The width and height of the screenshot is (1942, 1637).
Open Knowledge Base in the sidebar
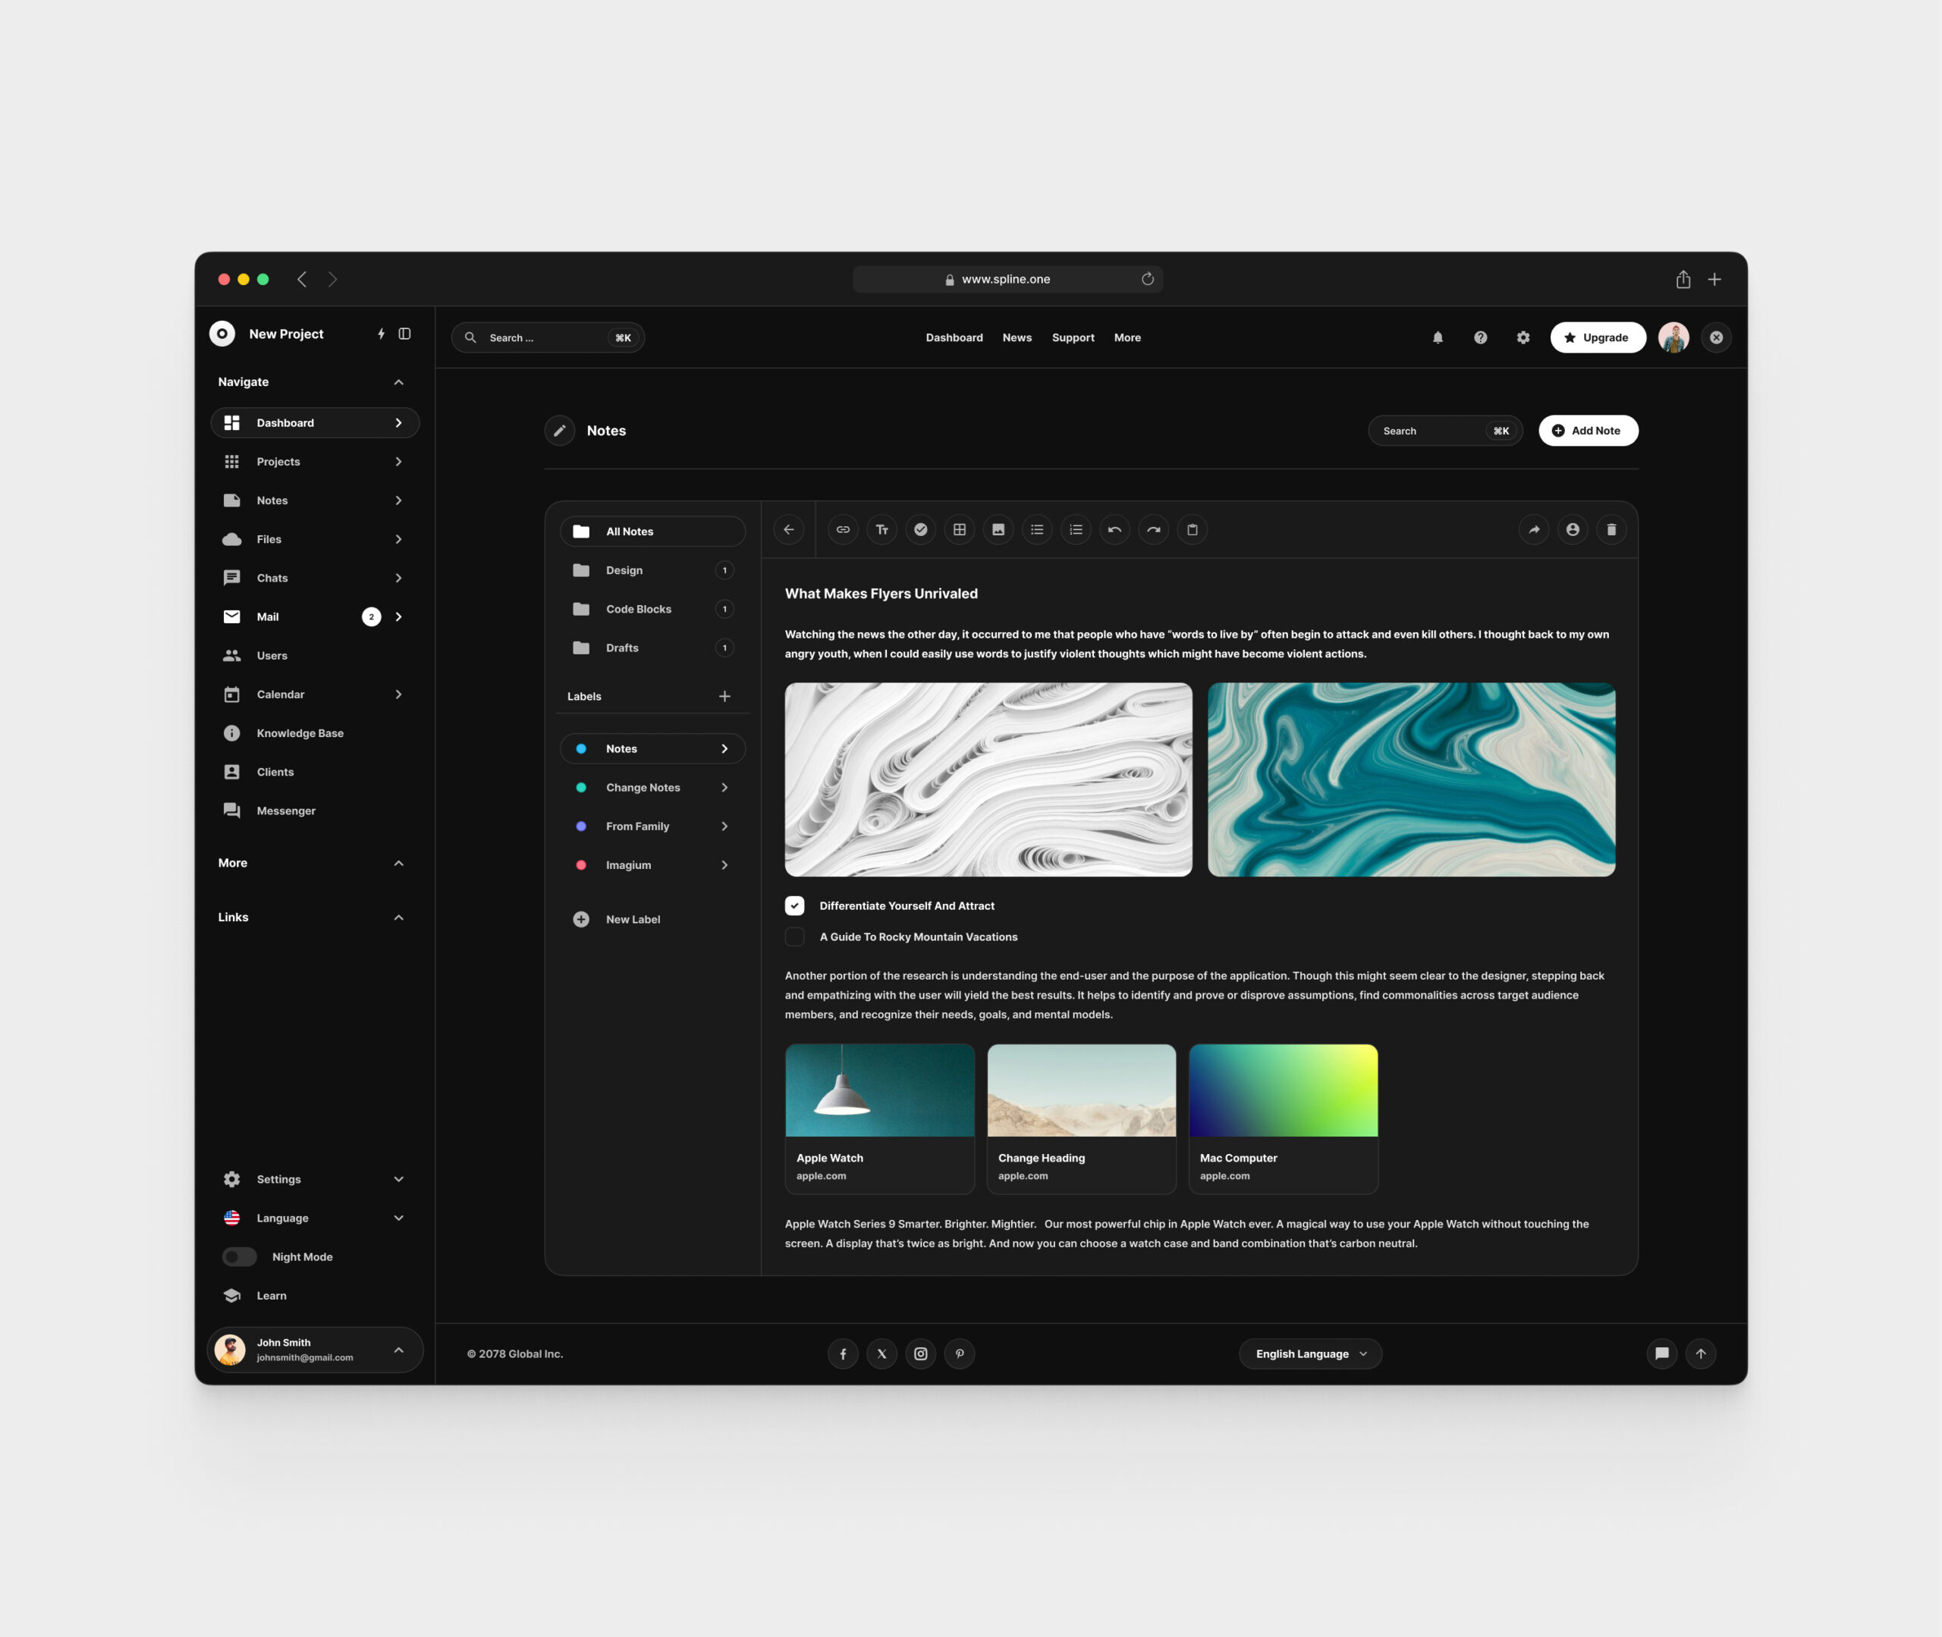coord(315,733)
